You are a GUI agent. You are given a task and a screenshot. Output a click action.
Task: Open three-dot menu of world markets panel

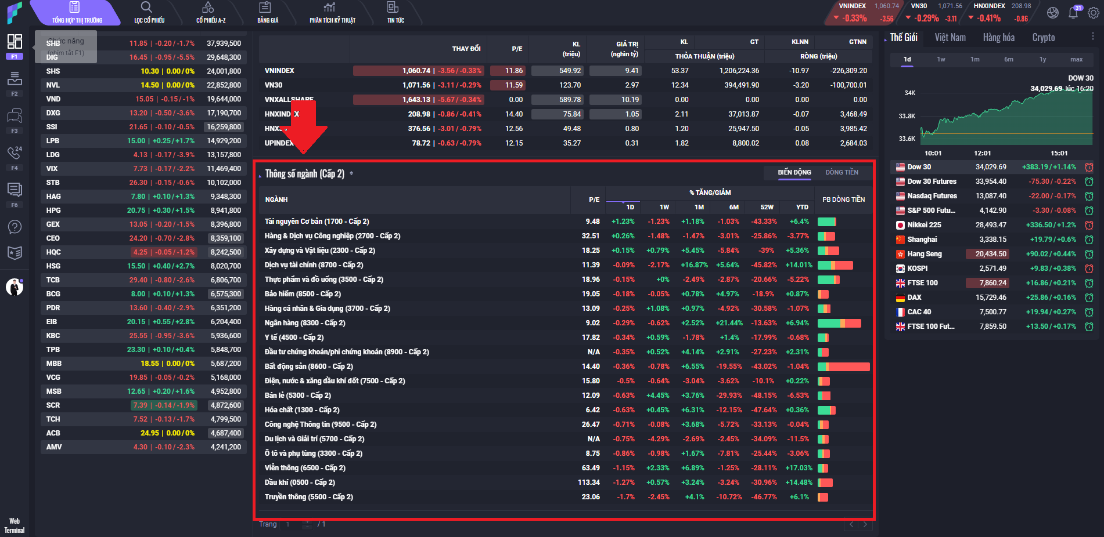click(x=1092, y=37)
